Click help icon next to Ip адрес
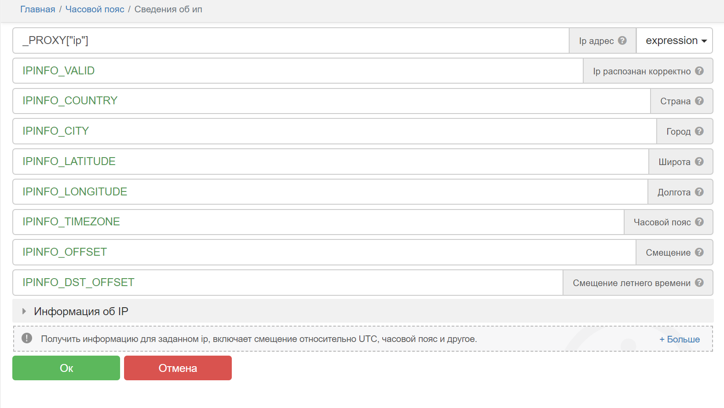The width and height of the screenshot is (724, 408). pos(622,40)
